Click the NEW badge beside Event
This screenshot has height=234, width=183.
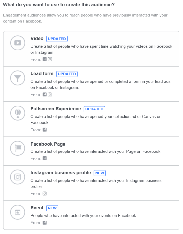(x=52, y=208)
